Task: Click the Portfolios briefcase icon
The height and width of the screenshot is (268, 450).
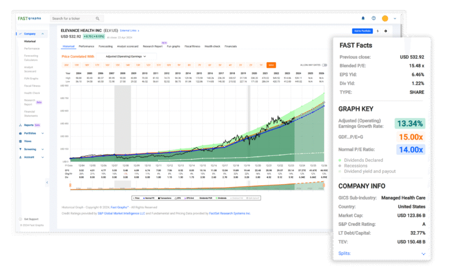Action: pos(21,133)
